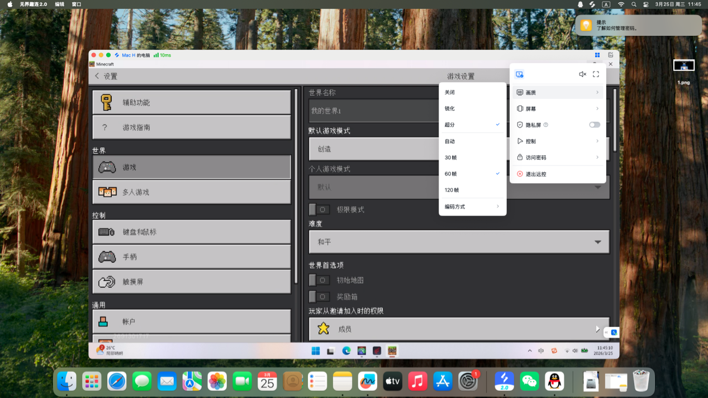Click the blue screen icon atop the remote panel
This screenshot has height=398, width=708.
[x=520, y=73]
